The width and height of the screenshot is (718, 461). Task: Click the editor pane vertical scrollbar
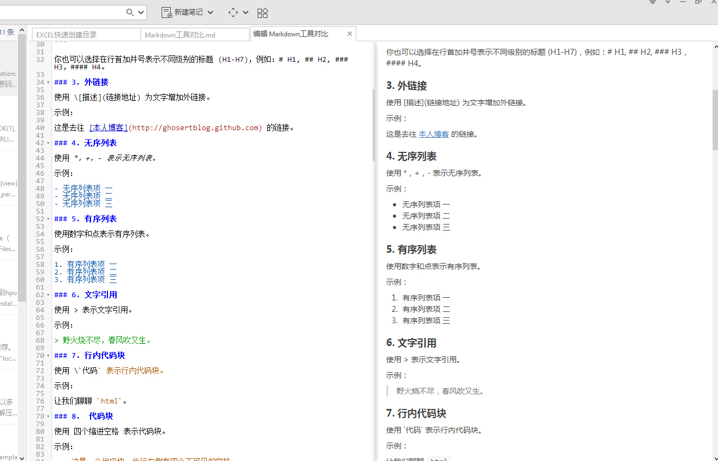[x=374, y=125]
